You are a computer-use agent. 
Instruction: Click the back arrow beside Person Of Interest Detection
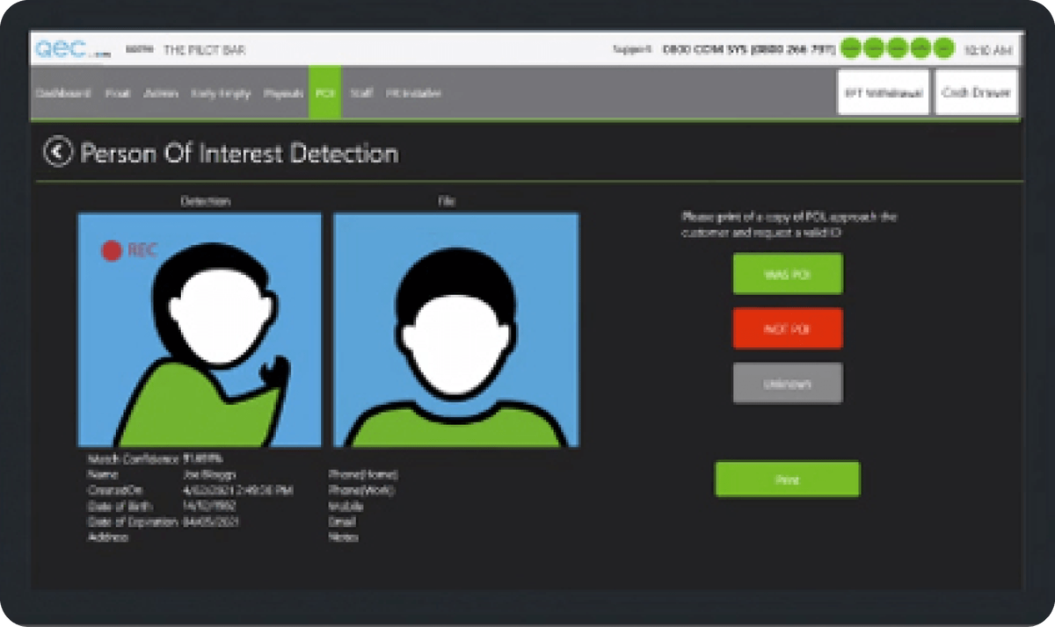[x=57, y=153]
